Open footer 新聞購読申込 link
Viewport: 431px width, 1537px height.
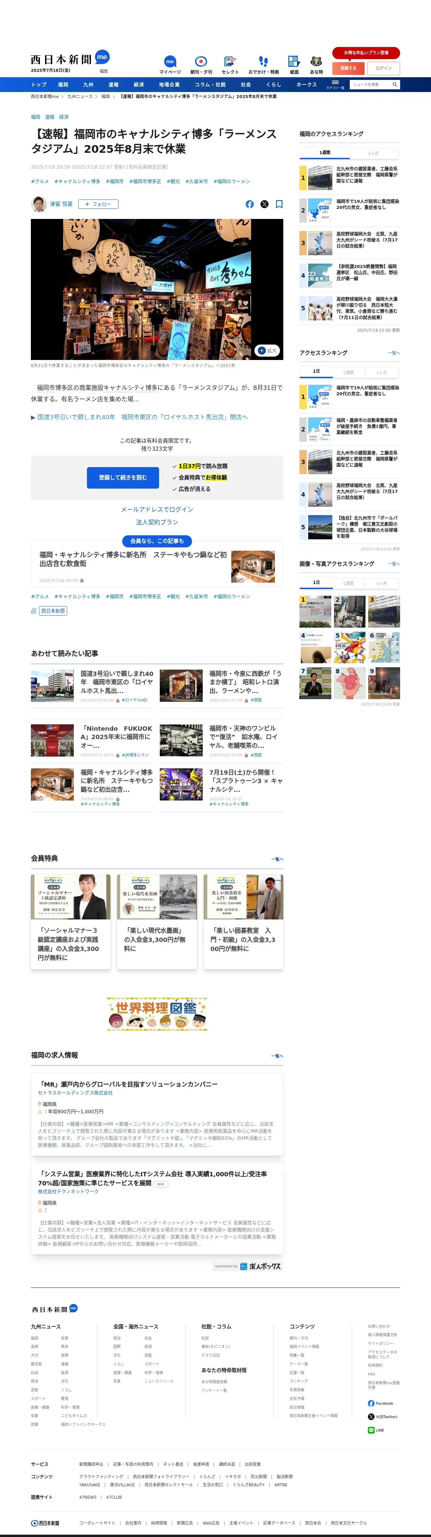(x=91, y=1464)
